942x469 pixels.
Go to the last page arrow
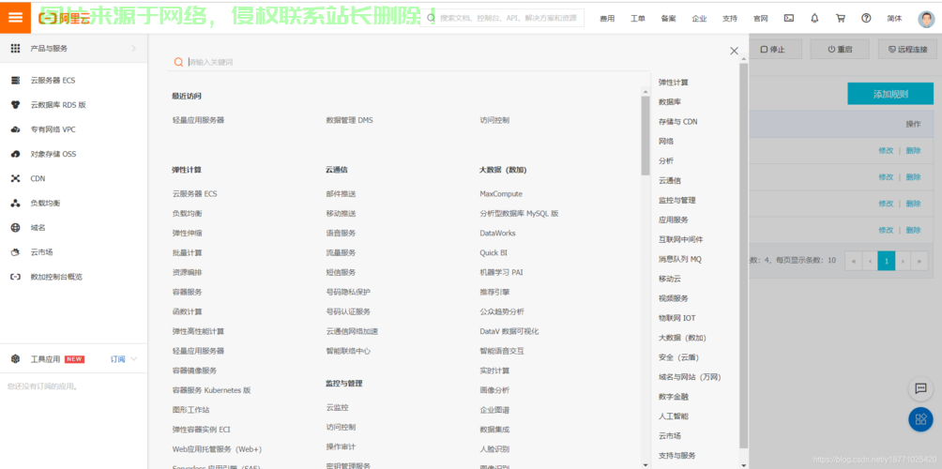point(919,261)
